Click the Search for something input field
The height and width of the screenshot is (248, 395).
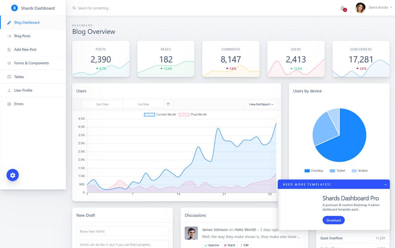(x=124, y=8)
